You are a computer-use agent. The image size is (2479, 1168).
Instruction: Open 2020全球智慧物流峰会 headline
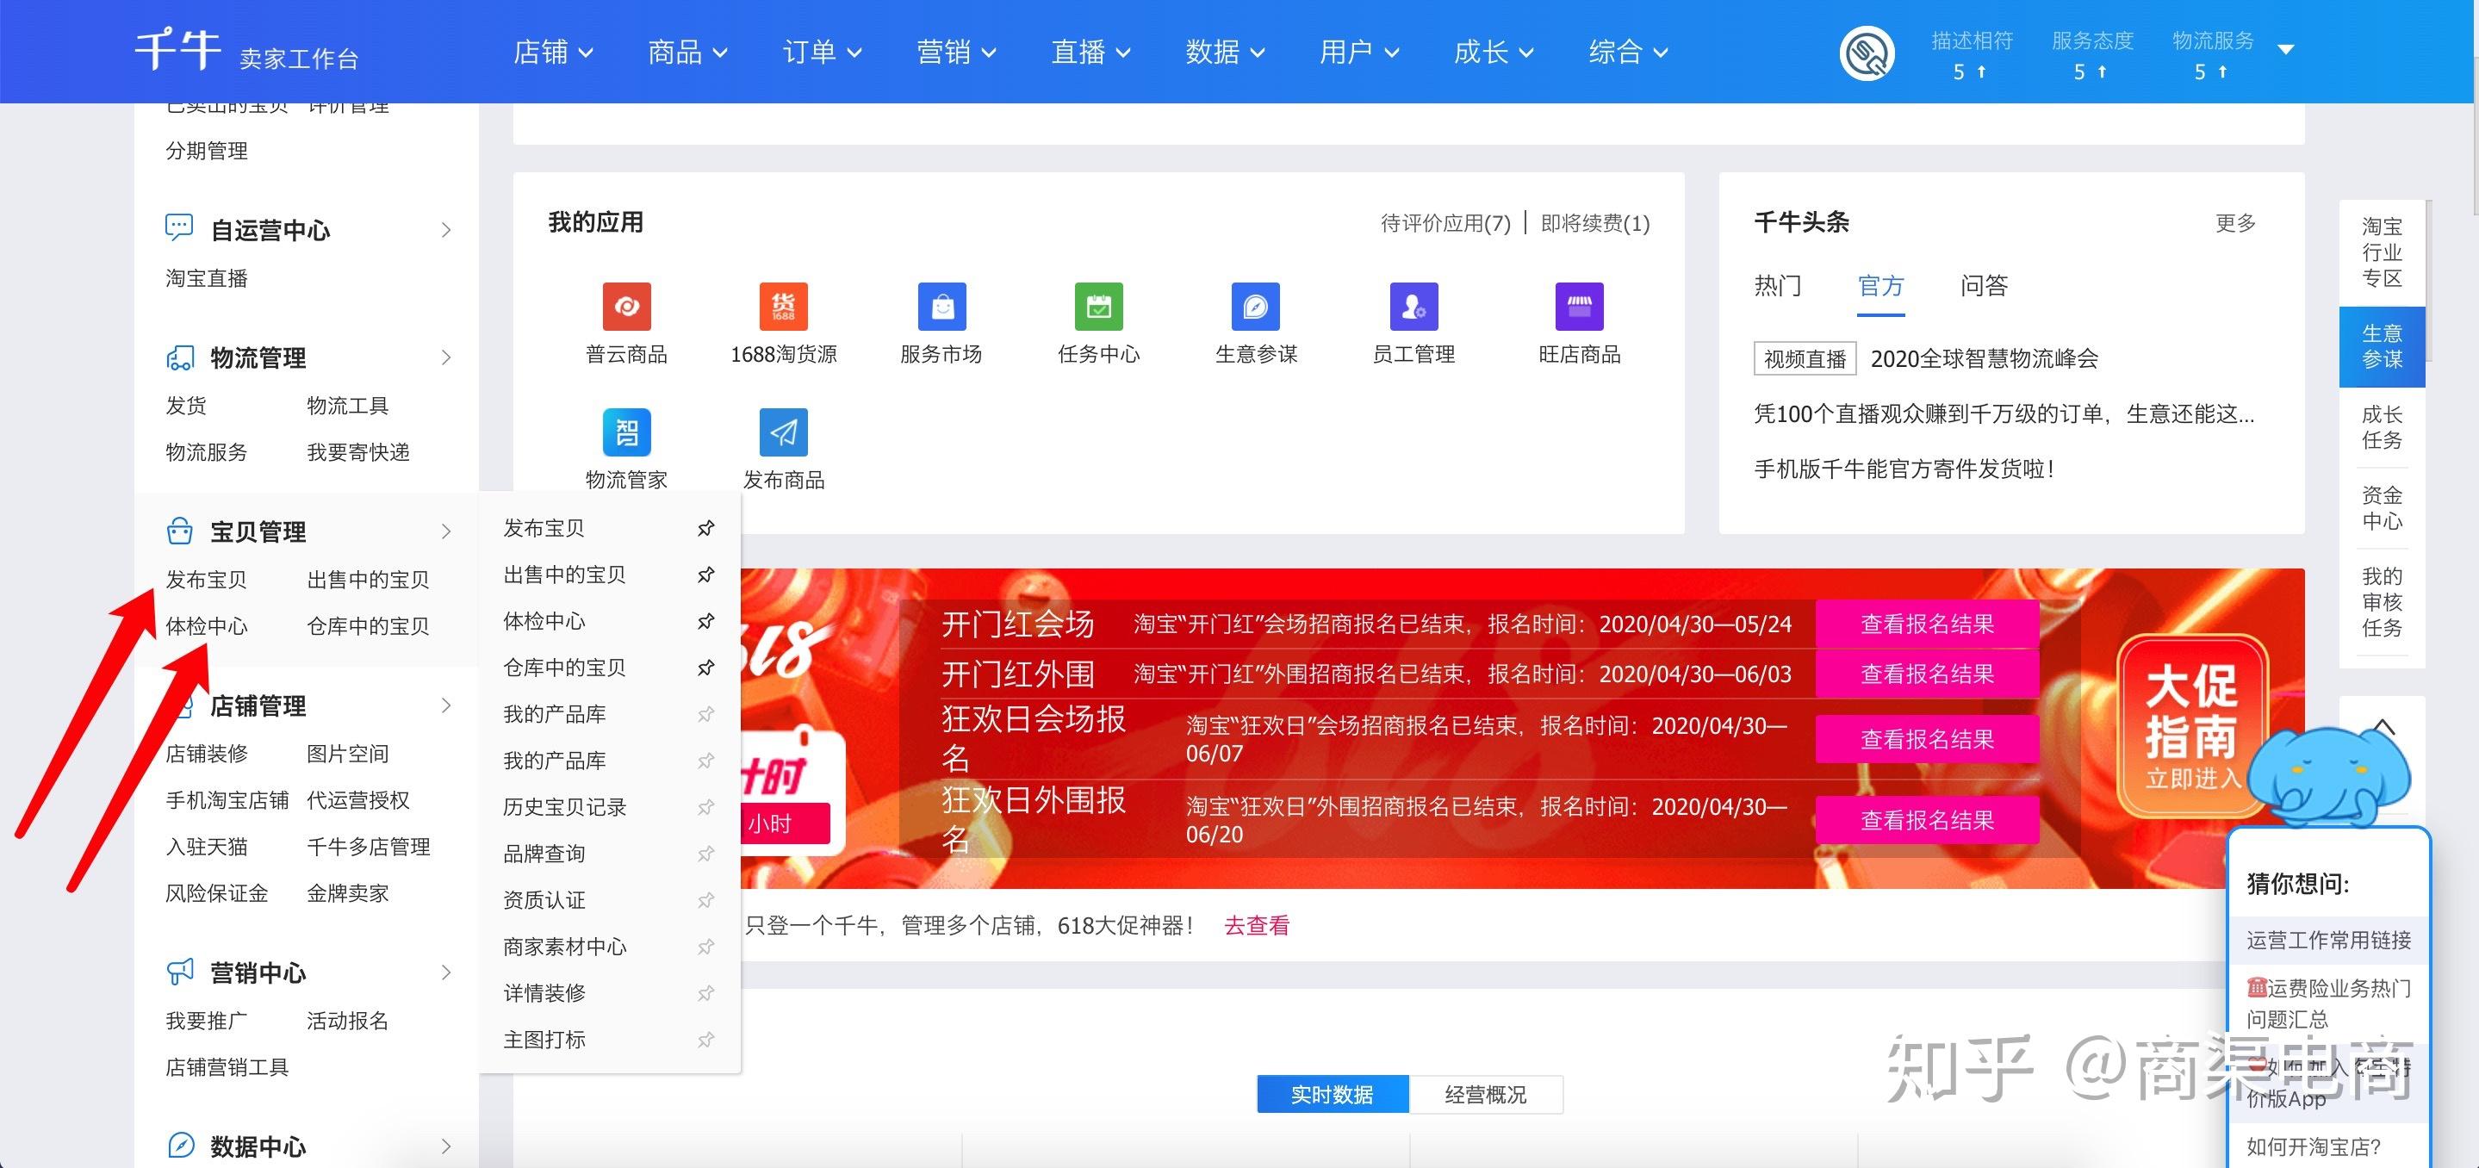pos(1984,359)
